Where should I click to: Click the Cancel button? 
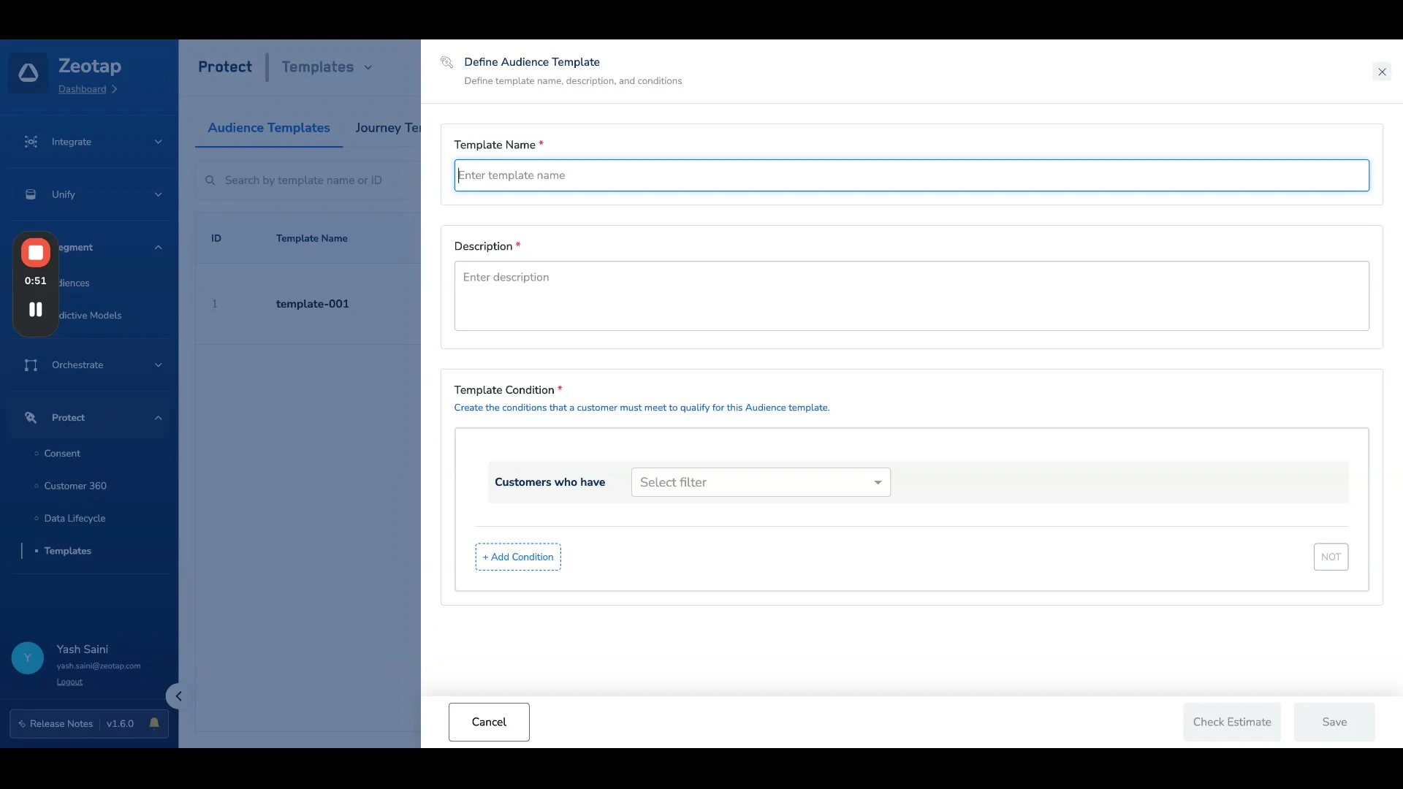tap(488, 722)
